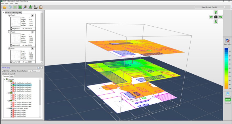Uncheck the CH 6 channel checkbox
The height and width of the screenshot is (124, 232).
pyautogui.click(x=9, y=93)
